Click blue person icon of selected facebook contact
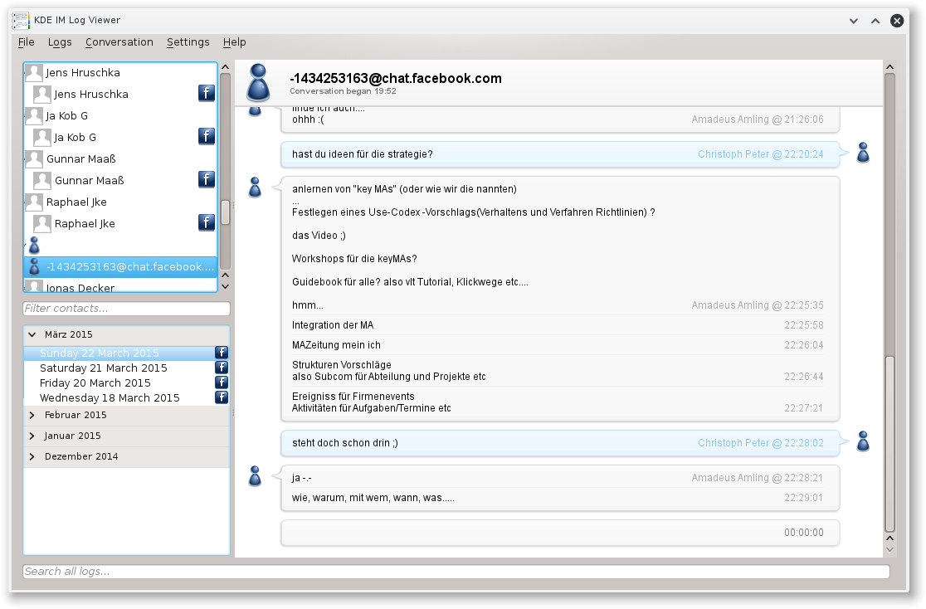The image size is (926, 609). (x=34, y=267)
